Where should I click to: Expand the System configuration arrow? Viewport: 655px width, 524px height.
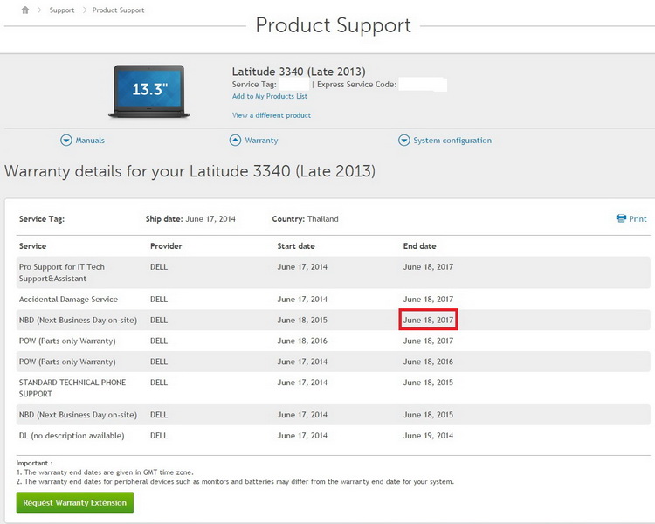403,141
